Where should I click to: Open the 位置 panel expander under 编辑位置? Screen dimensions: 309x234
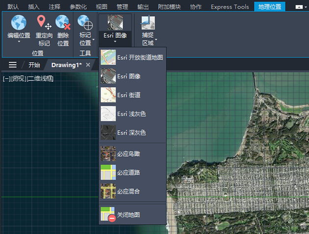19,42
